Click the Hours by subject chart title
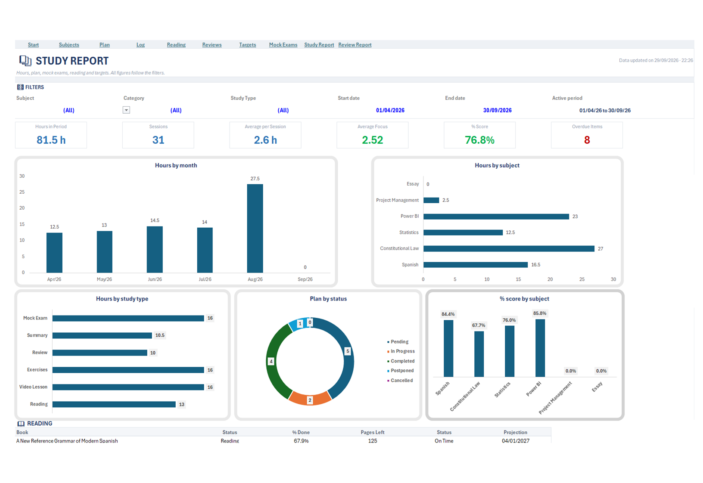 [497, 165]
